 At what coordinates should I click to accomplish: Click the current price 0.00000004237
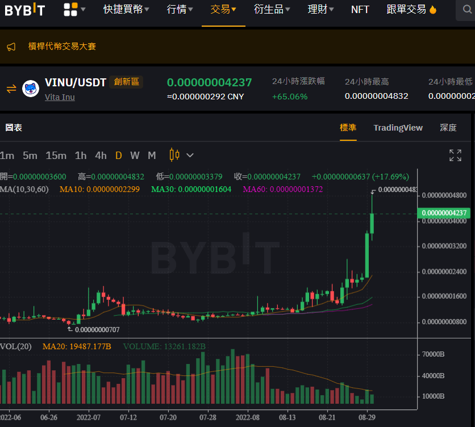(209, 82)
